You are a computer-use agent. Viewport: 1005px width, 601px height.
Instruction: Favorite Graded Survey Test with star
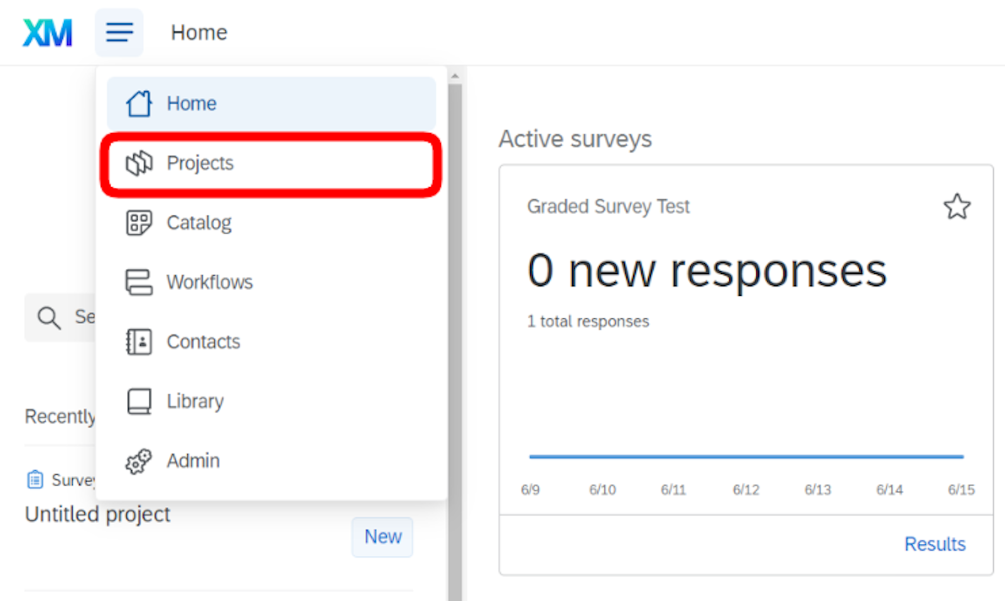tap(957, 207)
